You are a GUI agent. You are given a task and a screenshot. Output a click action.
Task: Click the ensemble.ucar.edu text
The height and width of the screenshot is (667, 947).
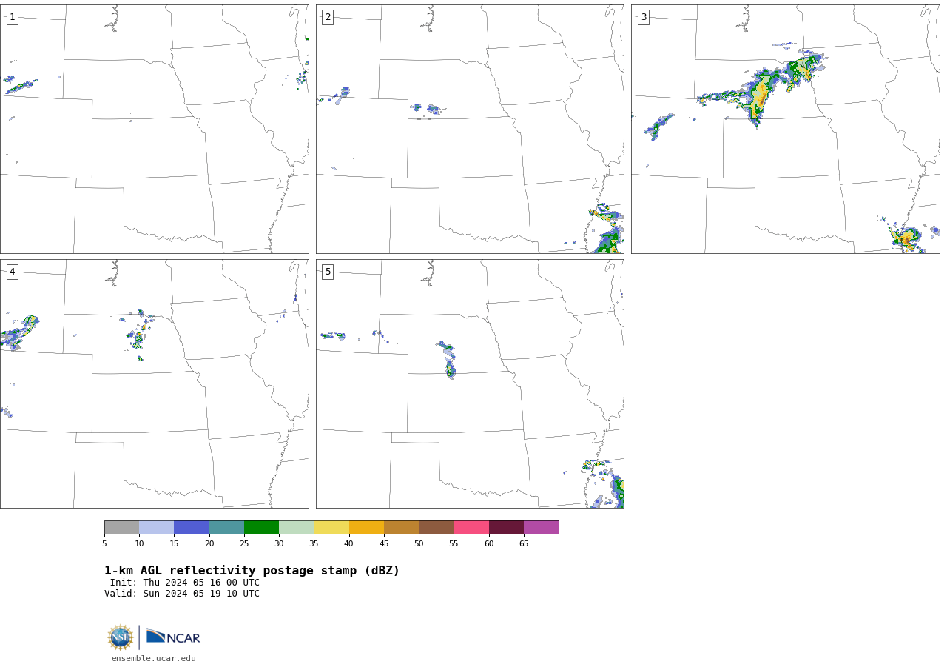click(154, 659)
